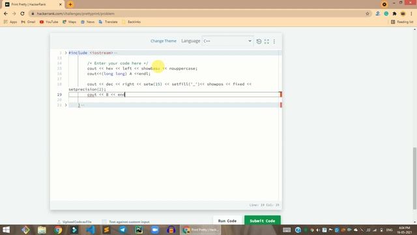Click code line 19 with cout << B
The image size is (417, 235).
tap(174, 95)
